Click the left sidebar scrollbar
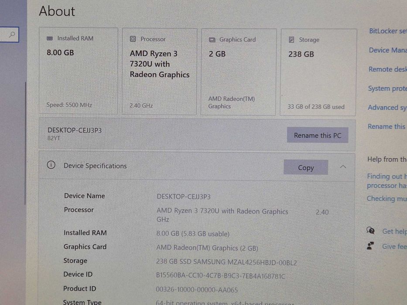Screen dimensions: 407x305 click(25, 143)
